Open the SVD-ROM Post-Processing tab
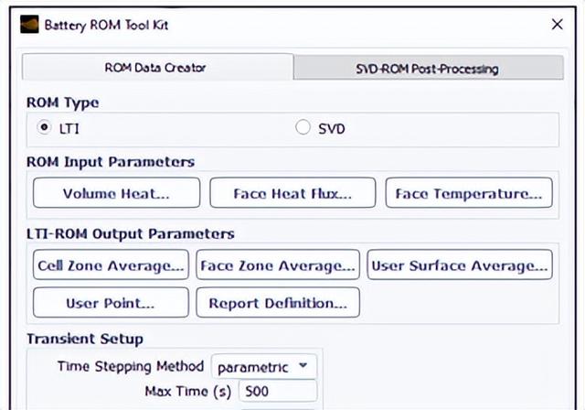 (428, 68)
